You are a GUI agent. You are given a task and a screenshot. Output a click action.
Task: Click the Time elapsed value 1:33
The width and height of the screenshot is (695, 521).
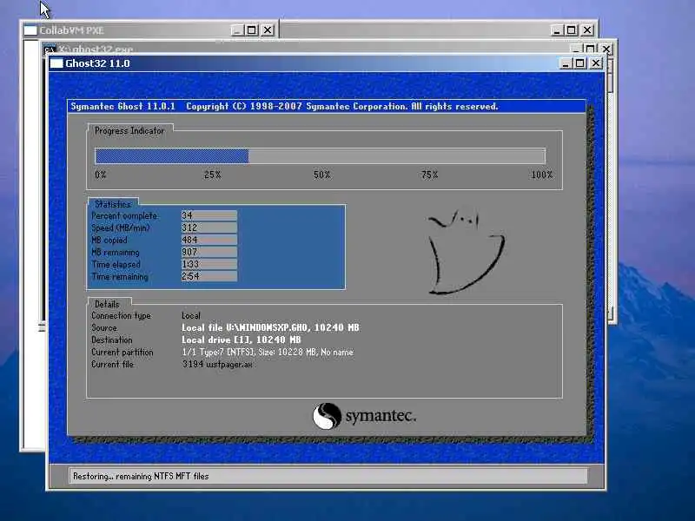(x=209, y=264)
